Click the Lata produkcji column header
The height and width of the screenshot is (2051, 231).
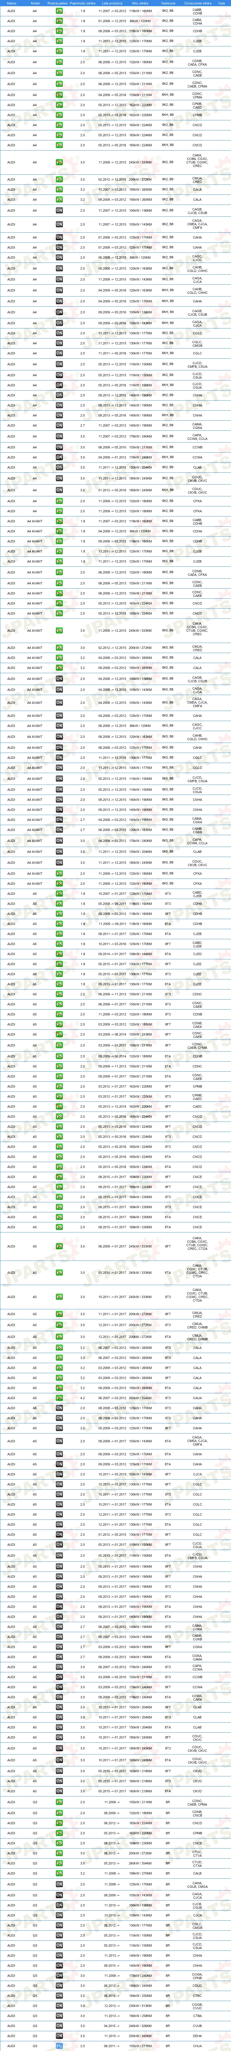coord(112,3)
